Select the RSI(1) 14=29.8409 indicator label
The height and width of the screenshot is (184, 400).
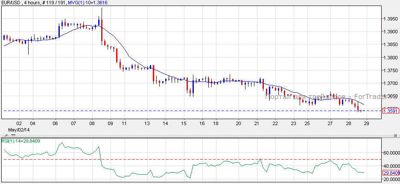point(20,140)
